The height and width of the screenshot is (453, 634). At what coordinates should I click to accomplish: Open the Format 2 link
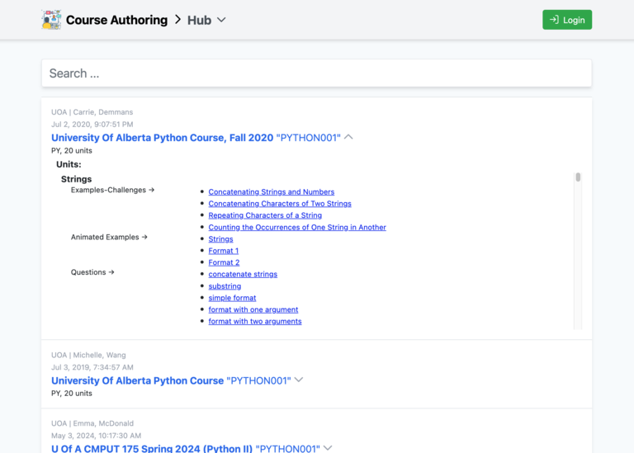[x=224, y=262]
